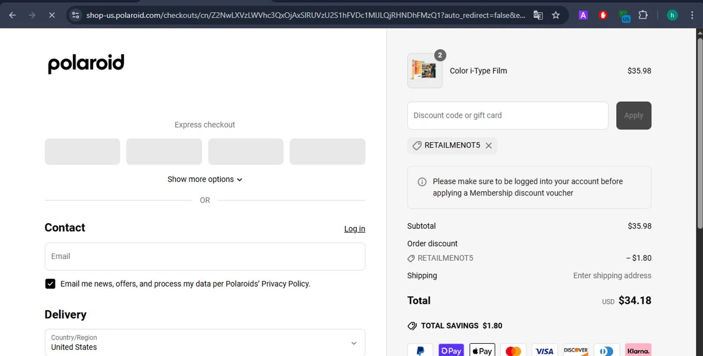Click the PayPal payment icon
Image resolution: width=703 pixels, height=356 pixels.
(420, 350)
